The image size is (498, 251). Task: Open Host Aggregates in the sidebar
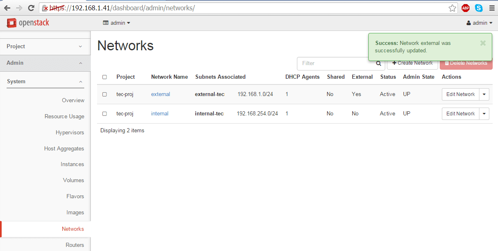64,149
